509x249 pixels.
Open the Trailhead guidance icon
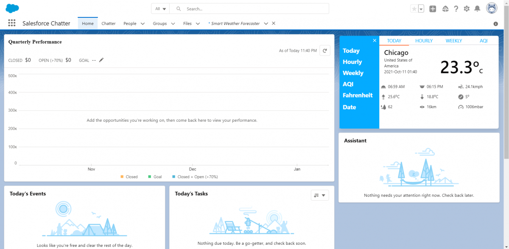pos(445,9)
